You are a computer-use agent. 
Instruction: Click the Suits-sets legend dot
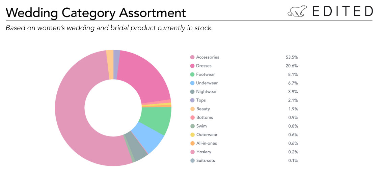tap(192, 160)
